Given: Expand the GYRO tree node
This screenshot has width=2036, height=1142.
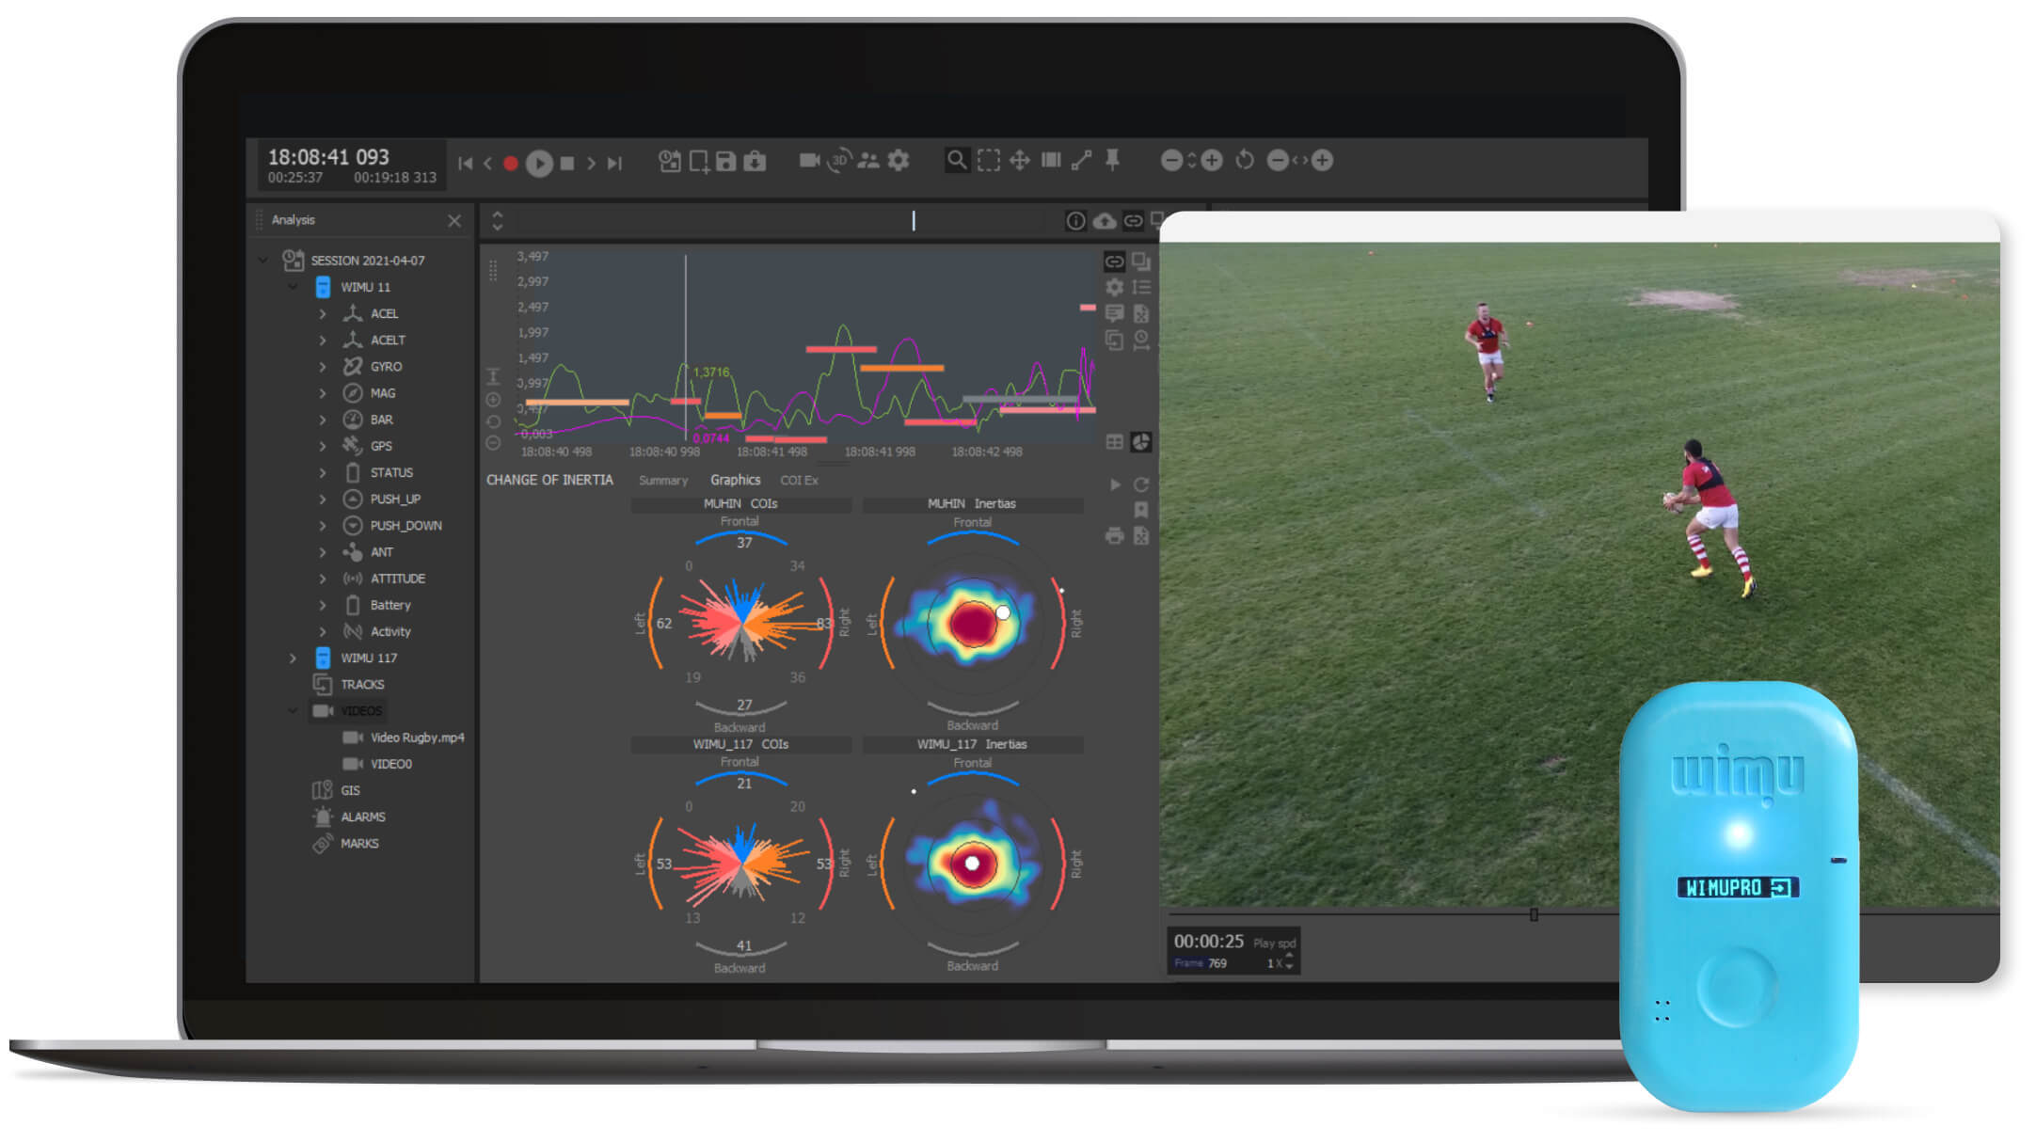Looking at the screenshot, I should [323, 367].
